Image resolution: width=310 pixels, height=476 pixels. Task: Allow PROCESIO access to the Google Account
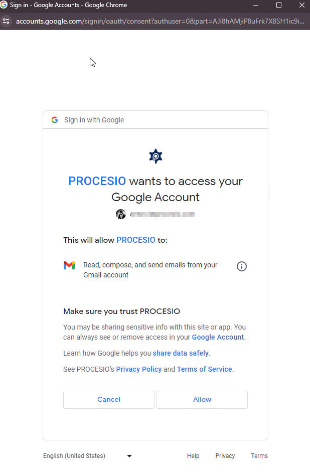(x=202, y=399)
